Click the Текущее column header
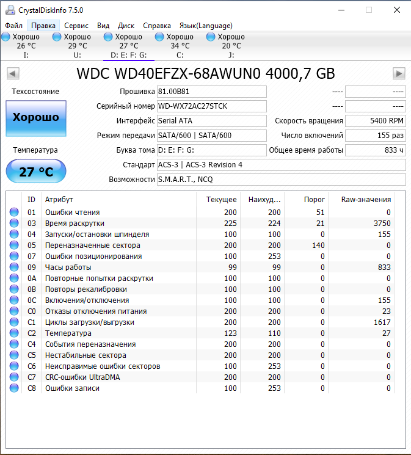Screen dimensions: 411x455 coord(218,200)
